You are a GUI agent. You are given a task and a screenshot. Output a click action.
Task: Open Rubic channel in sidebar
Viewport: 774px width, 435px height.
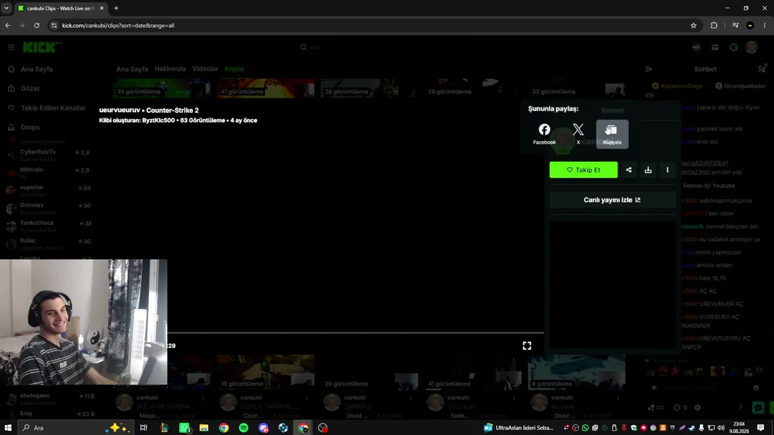47,243
